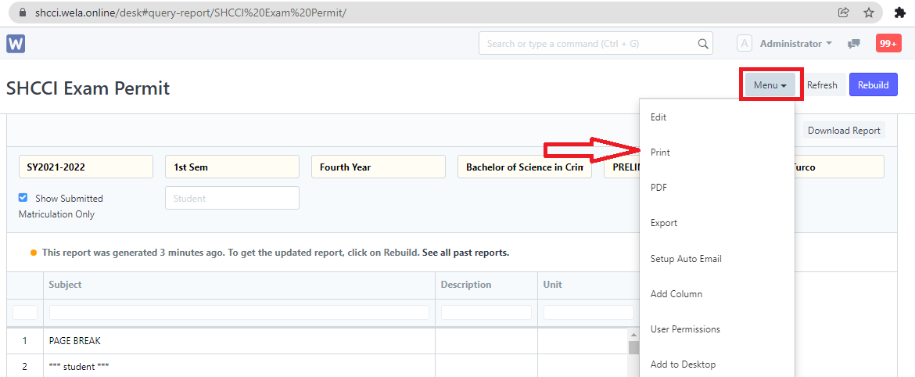Image resolution: width=915 pixels, height=377 pixels.
Task: Click the browser share page icon
Action: [843, 13]
